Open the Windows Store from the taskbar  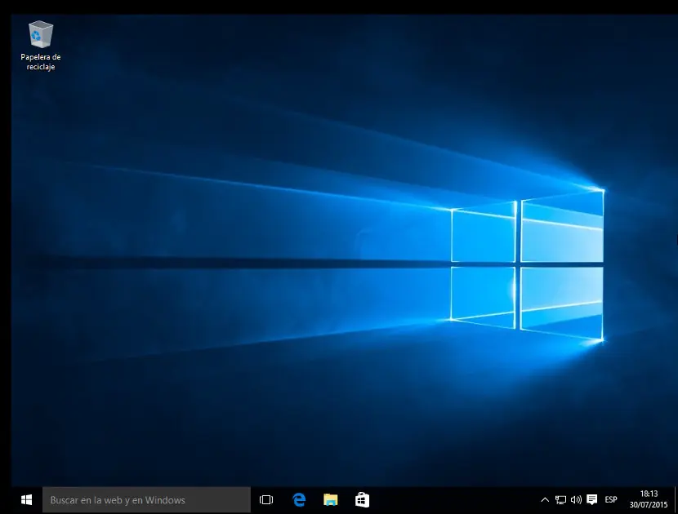[x=363, y=500]
